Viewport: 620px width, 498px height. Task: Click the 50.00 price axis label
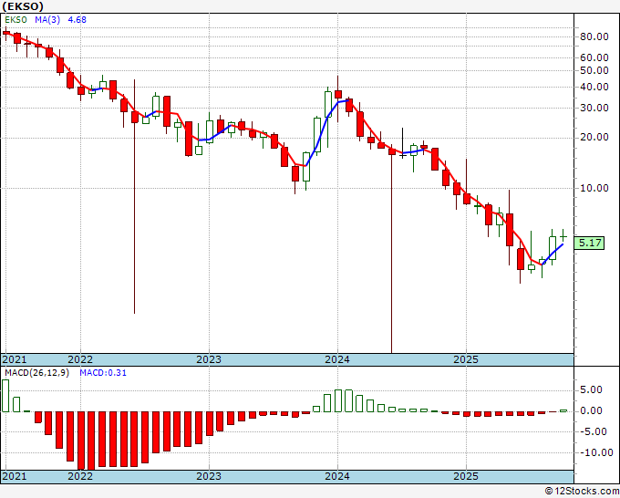594,70
